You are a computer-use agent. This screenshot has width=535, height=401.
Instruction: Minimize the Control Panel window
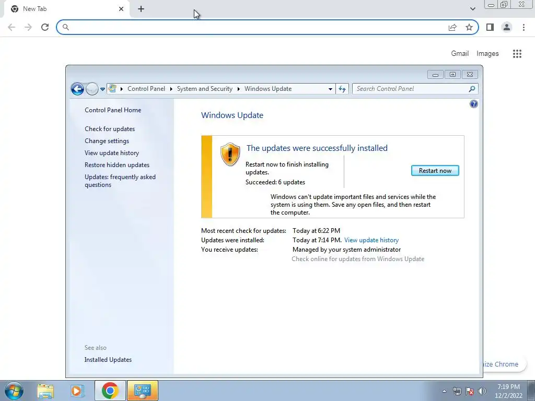(x=435, y=74)
